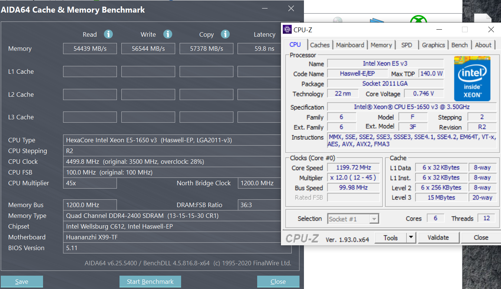The height and width of the screenshot is (289, 501).
Task: Click the CPU-Z title bar app icon
Action: pyautogui.click(x=287, y=30)
